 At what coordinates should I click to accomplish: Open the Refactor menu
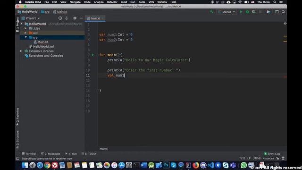112,2
